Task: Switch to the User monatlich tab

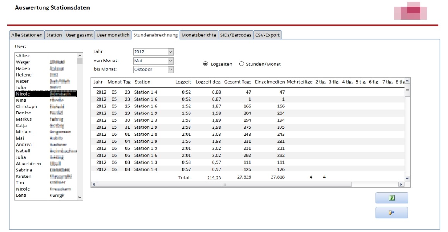Action: (113, 35)
